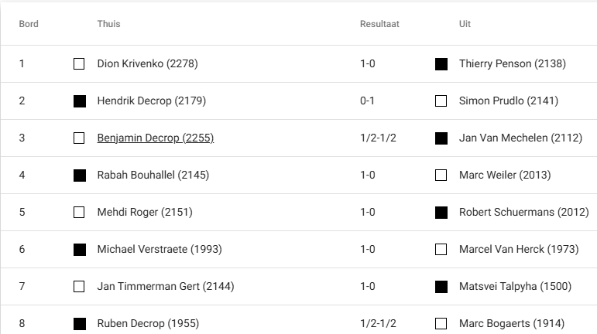The height and width of the screenshot is (334, 597).
Task: Click the Thuis column header
Action: (108, 24)
